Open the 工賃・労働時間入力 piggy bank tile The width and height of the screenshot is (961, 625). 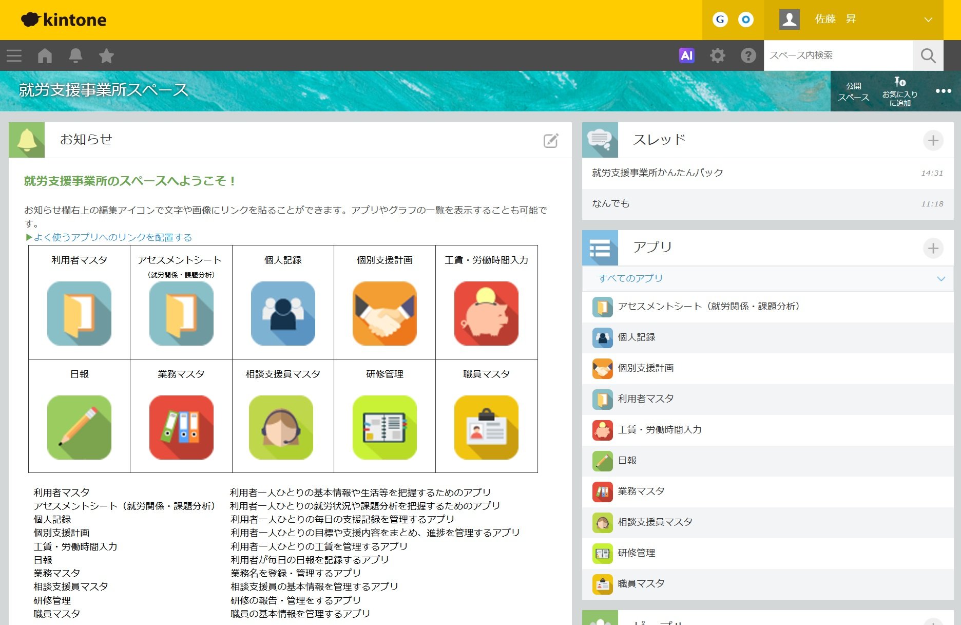tap(486, 313)
